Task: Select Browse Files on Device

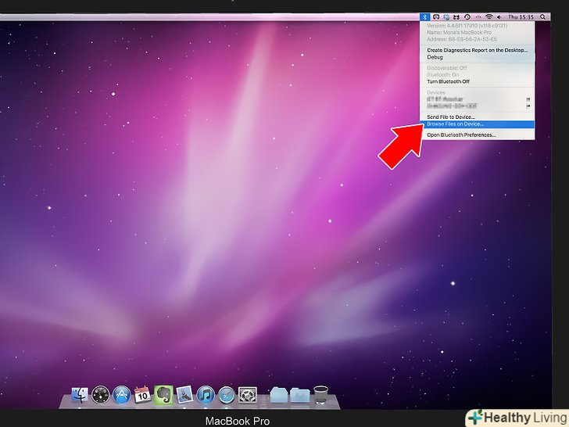Action: (x=456, y=124)
